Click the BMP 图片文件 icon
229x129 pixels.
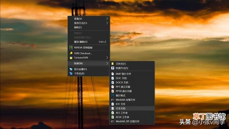(113, 74)
